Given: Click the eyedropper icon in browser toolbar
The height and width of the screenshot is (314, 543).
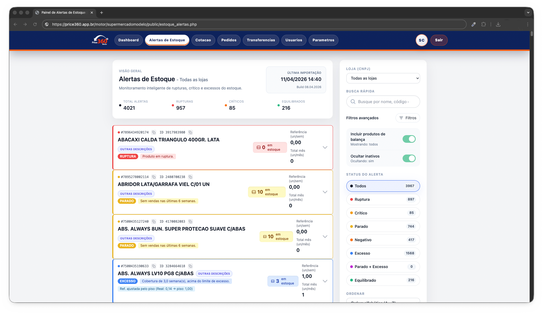Looking at the screenshot, I should (x=474, y=24).
